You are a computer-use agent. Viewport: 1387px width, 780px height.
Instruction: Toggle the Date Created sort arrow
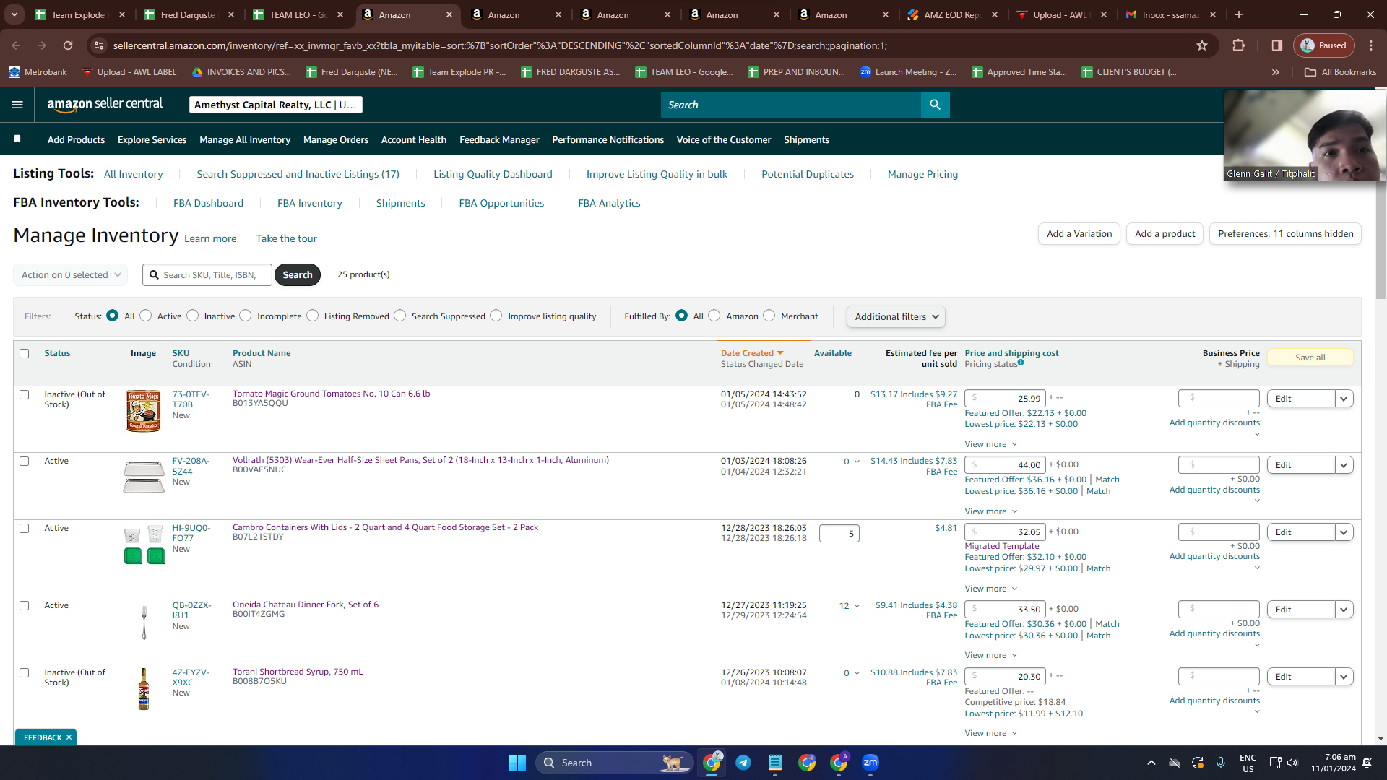click(x=780, y=353)
